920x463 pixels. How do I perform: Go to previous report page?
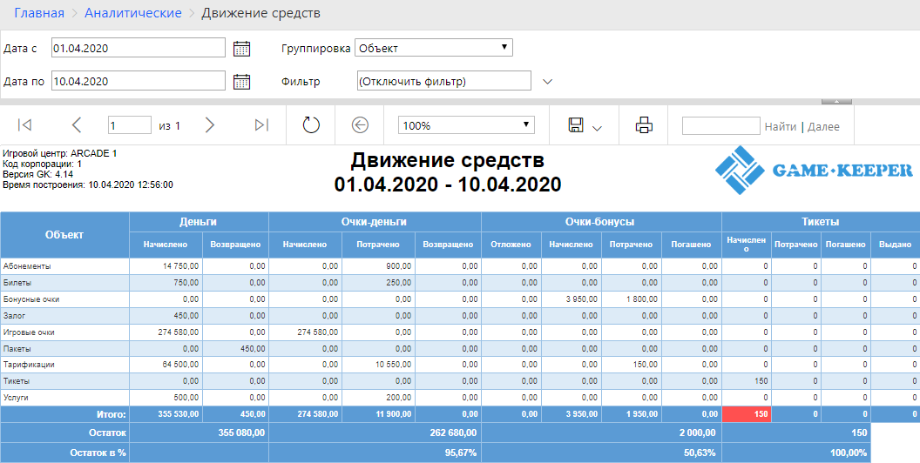pyautogui.click(x=77, y=124)
